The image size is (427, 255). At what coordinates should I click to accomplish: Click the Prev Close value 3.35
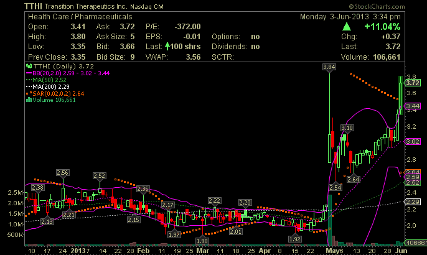coord(78,57)
